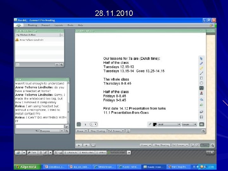Click the right arrow button in share pod footer
The height and width of the screenshot is (171, 228).
pos(86,145)
